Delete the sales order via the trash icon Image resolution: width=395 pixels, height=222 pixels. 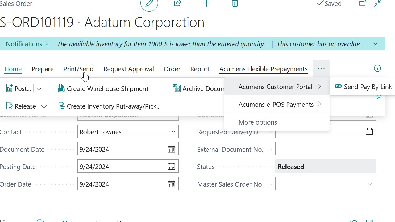(235, 3)
